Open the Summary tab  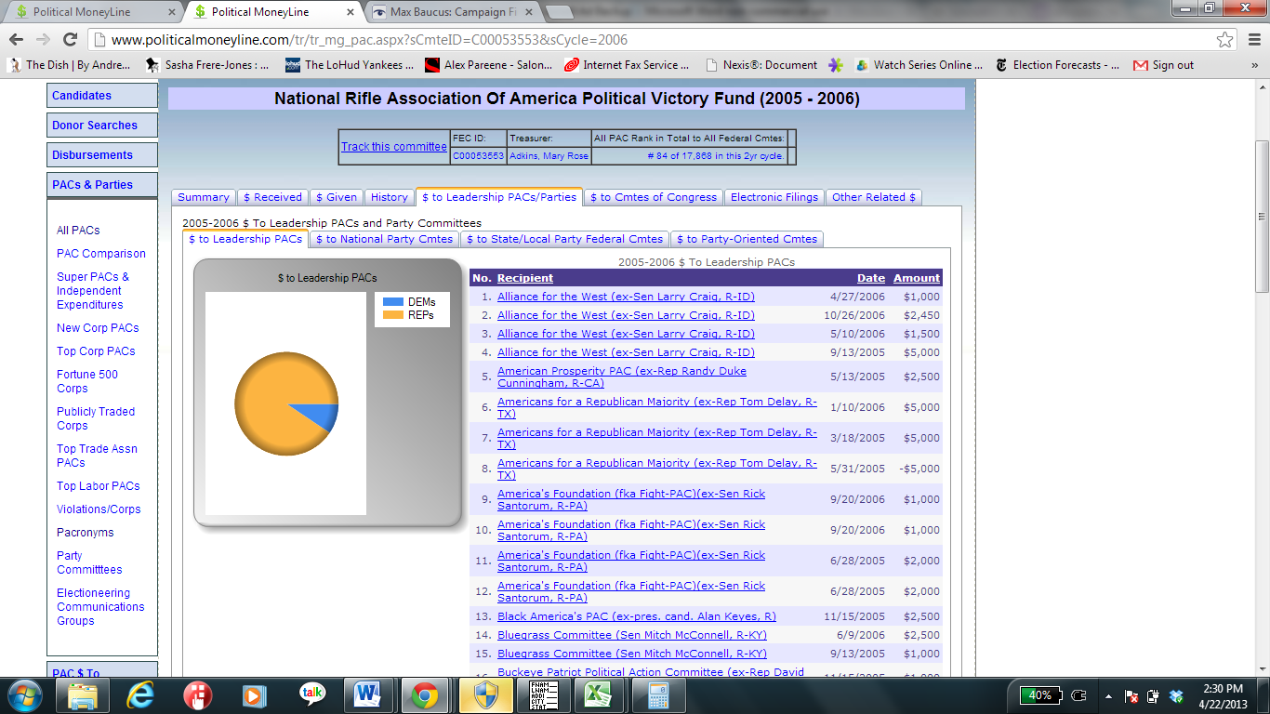click(x=203, y=197)
